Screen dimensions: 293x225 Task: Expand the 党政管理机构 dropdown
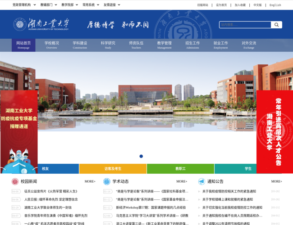24,5
